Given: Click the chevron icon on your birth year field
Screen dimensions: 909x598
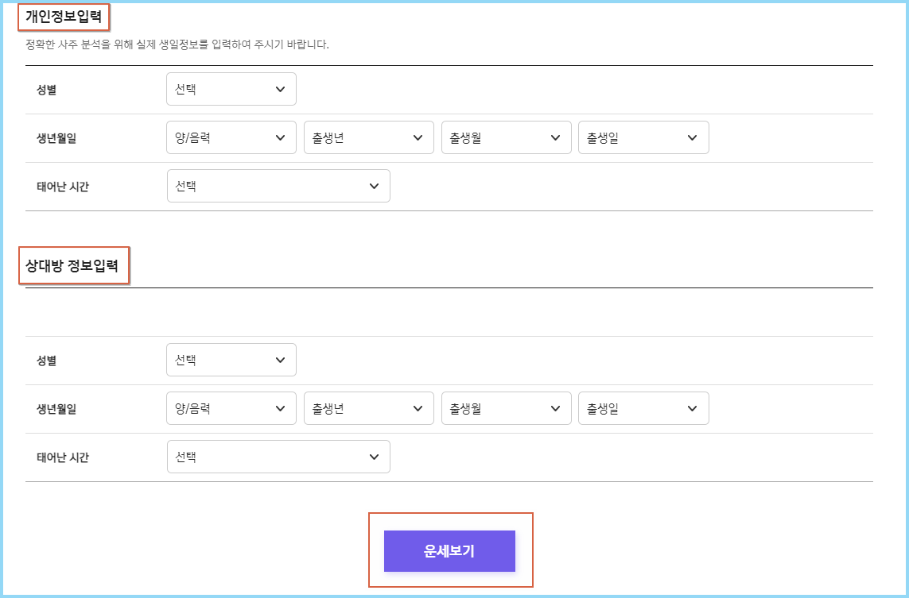Looking at the screenshot, I should (x=418, y=137).
